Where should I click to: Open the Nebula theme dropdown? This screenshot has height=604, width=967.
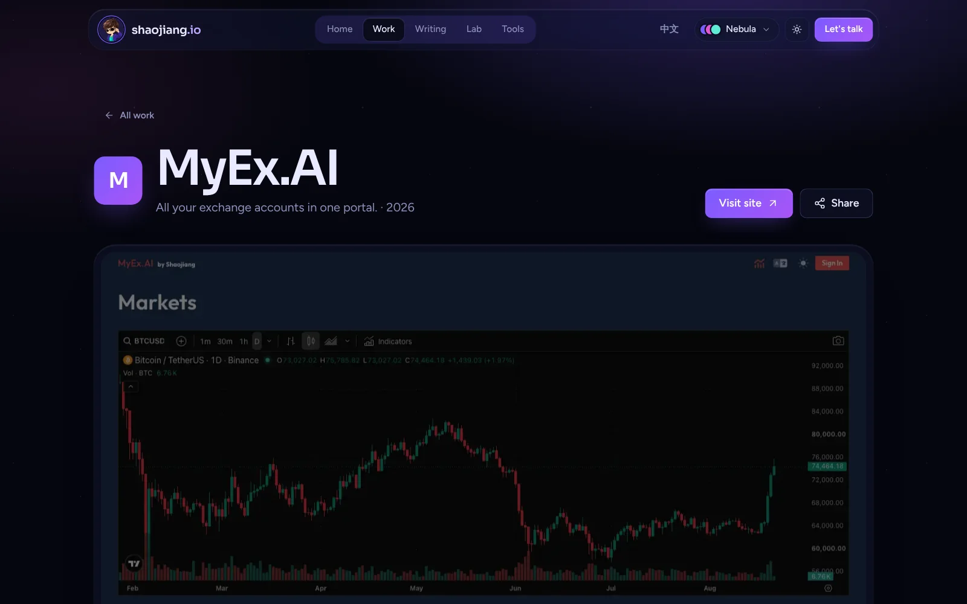(x=735, y=29)
